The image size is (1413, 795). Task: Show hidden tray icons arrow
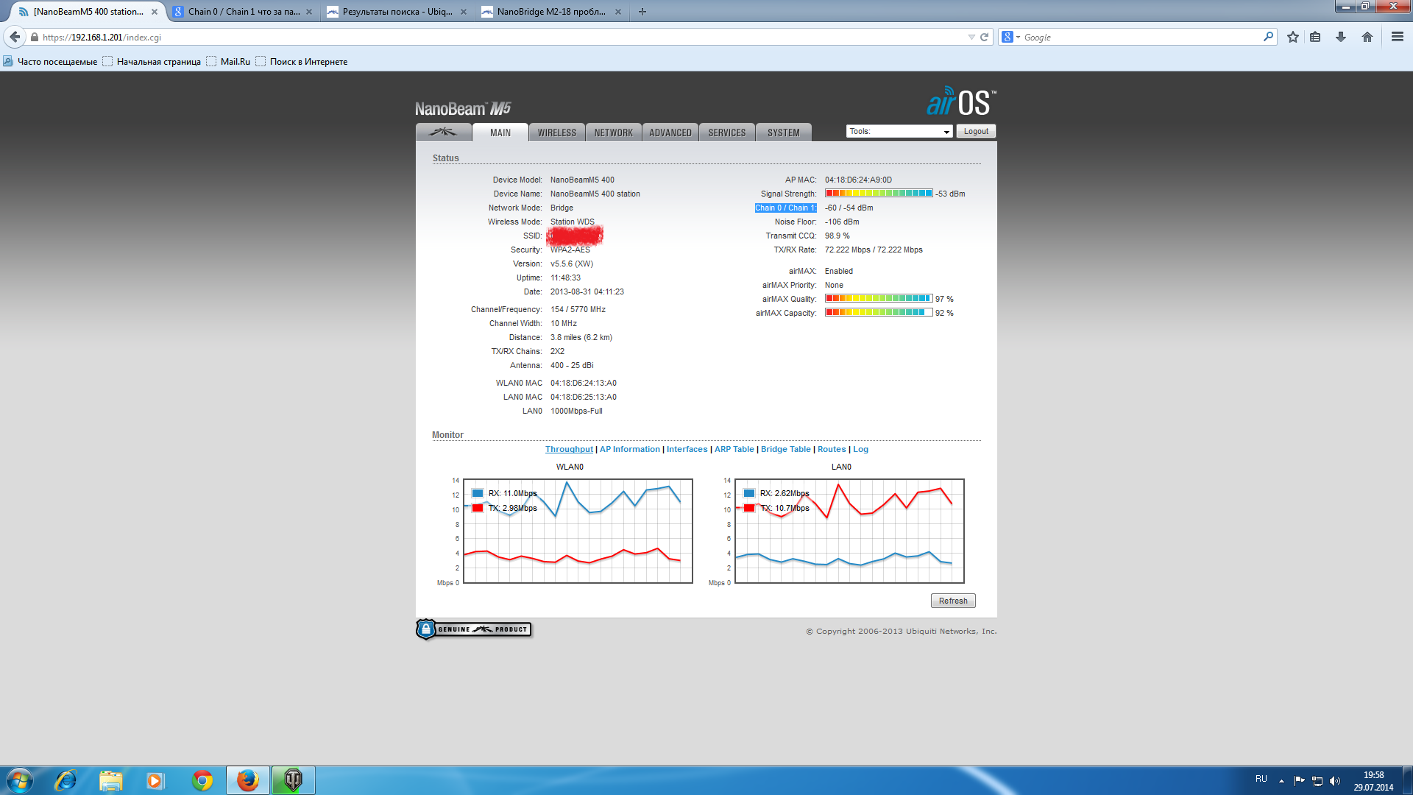(1281, 781)
